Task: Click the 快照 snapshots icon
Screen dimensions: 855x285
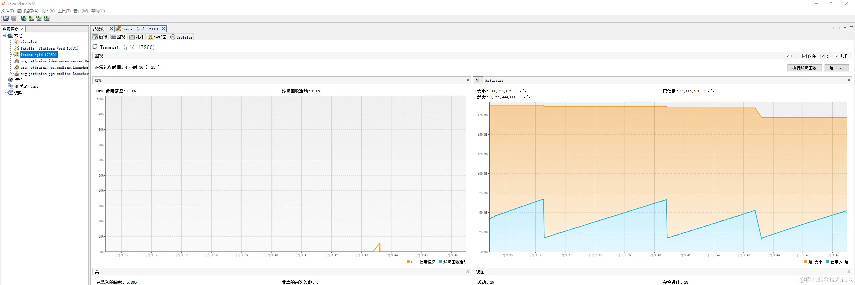Action: [x=10, y=93]
